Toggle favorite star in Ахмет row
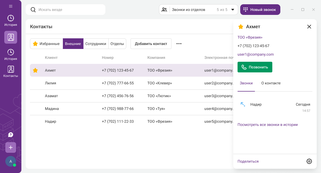 (35, 71)
